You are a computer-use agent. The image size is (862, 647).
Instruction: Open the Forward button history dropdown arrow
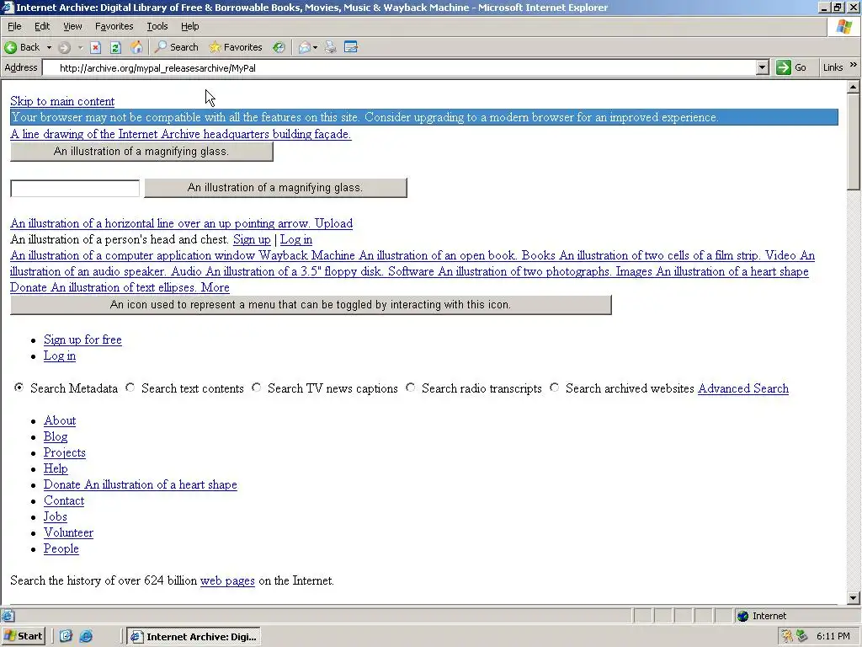(x=80, y=47)
